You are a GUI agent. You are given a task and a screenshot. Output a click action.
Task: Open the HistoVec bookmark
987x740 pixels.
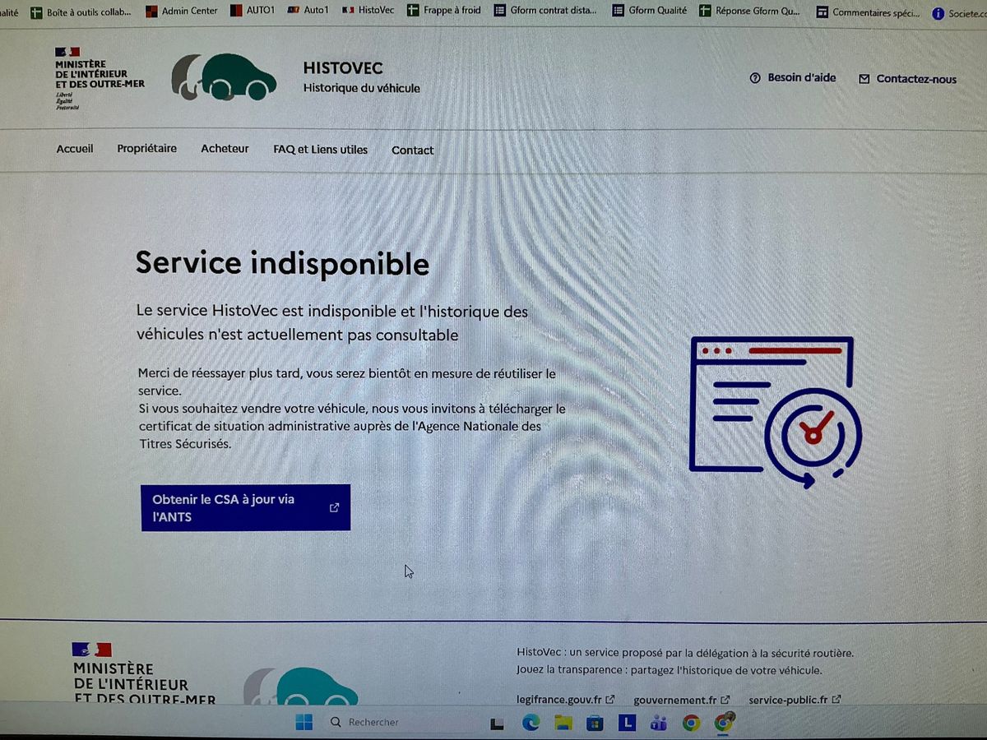368,11
